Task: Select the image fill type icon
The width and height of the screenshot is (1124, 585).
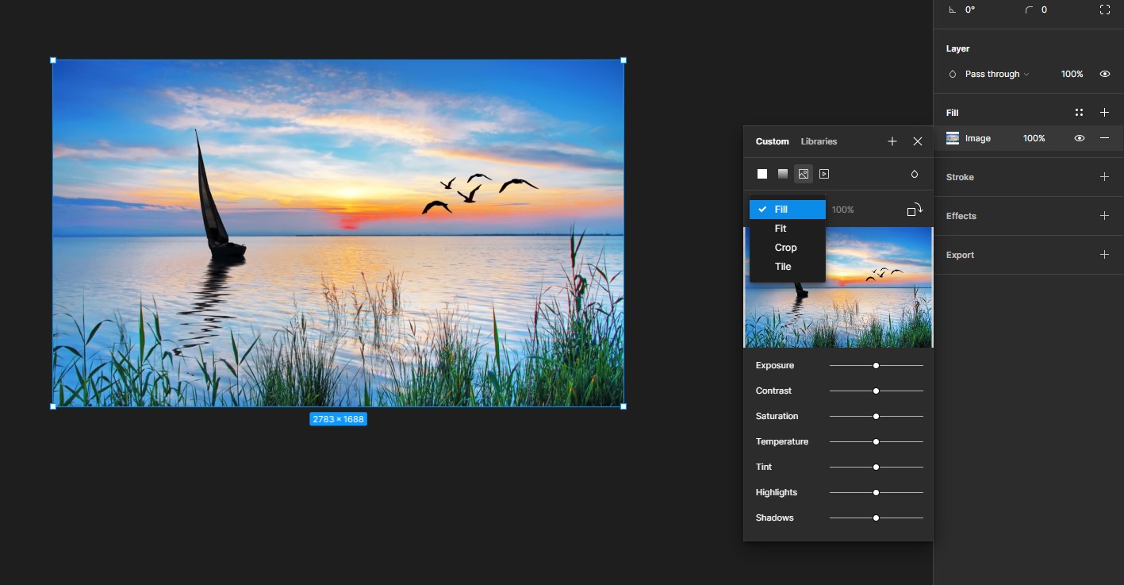Action: tap(804, 174)
